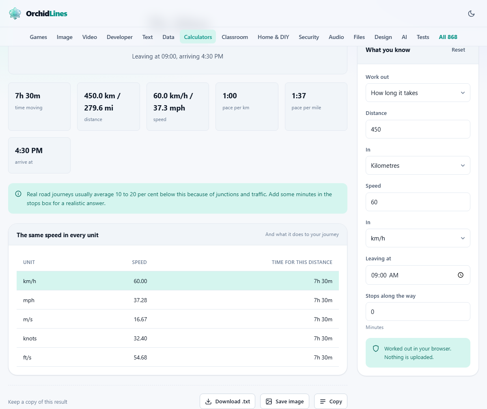487x409 pixels.
Task: Save the result as an image
Action: (285, 401)
